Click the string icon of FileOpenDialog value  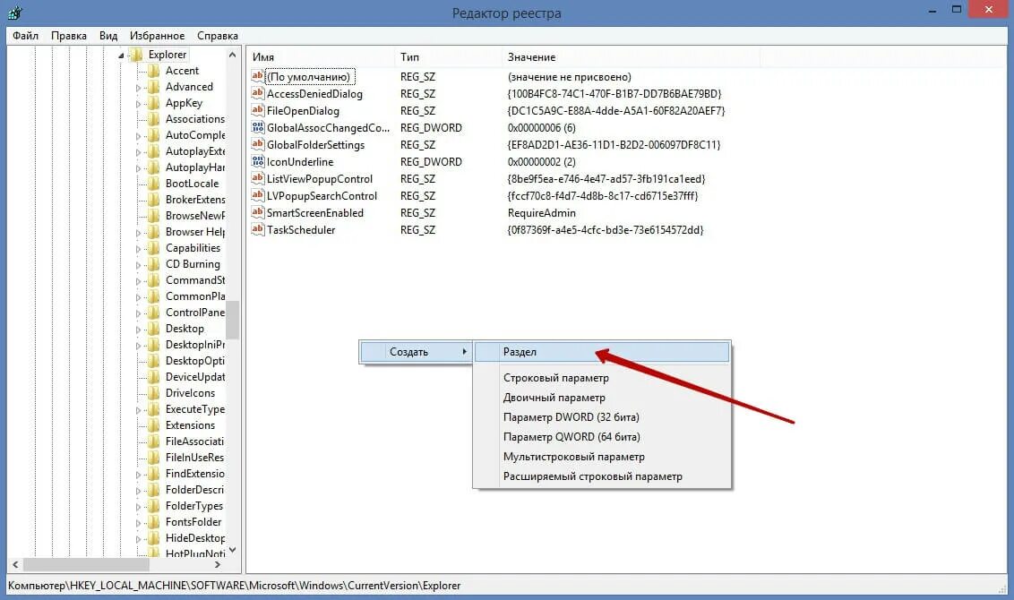[257, 110]
